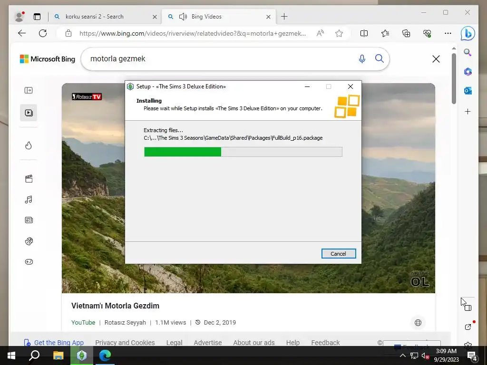Open the Advertise footer link
The image size is (487, 365).
coord(208,343)
